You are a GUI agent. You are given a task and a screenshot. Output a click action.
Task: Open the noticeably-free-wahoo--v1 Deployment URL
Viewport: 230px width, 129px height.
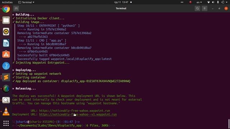point(78,114)
